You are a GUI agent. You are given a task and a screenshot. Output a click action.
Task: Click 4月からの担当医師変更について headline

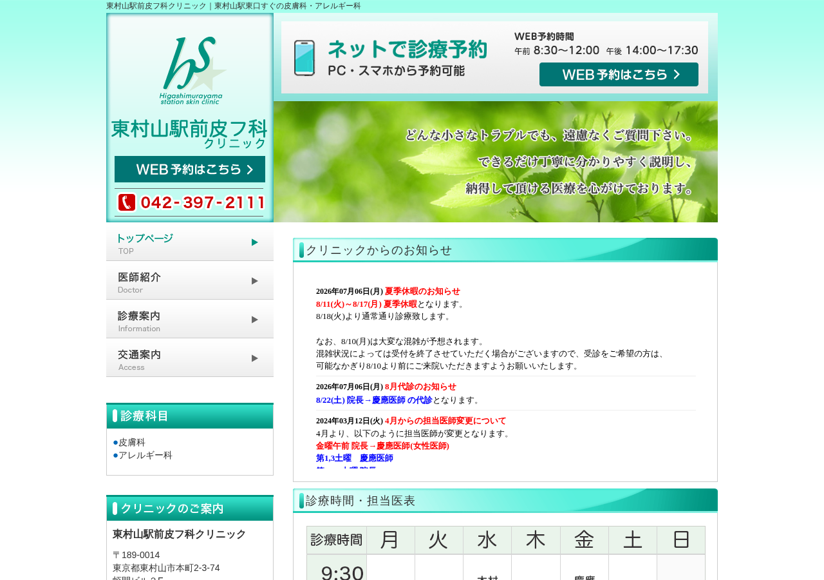445,421
